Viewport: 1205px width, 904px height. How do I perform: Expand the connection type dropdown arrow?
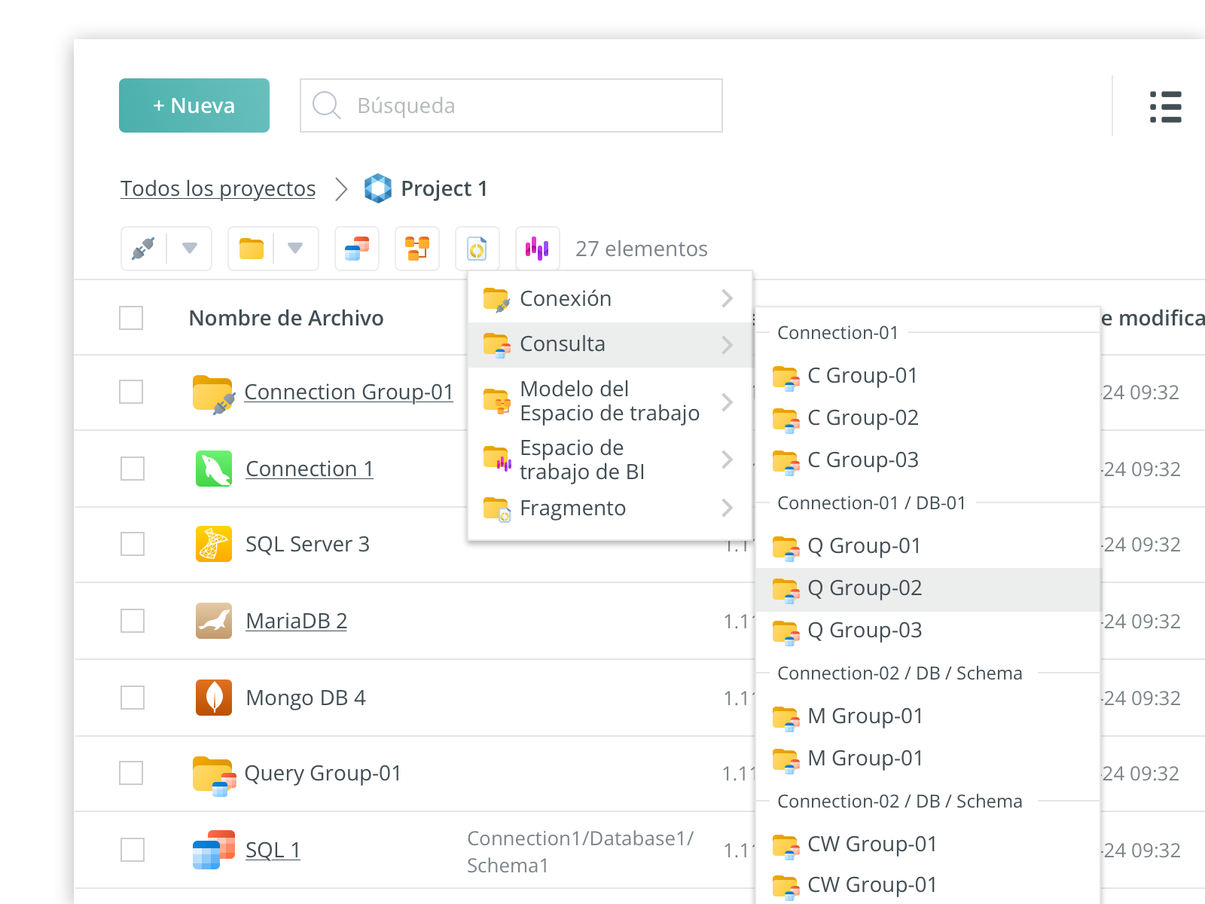[190, 249]
